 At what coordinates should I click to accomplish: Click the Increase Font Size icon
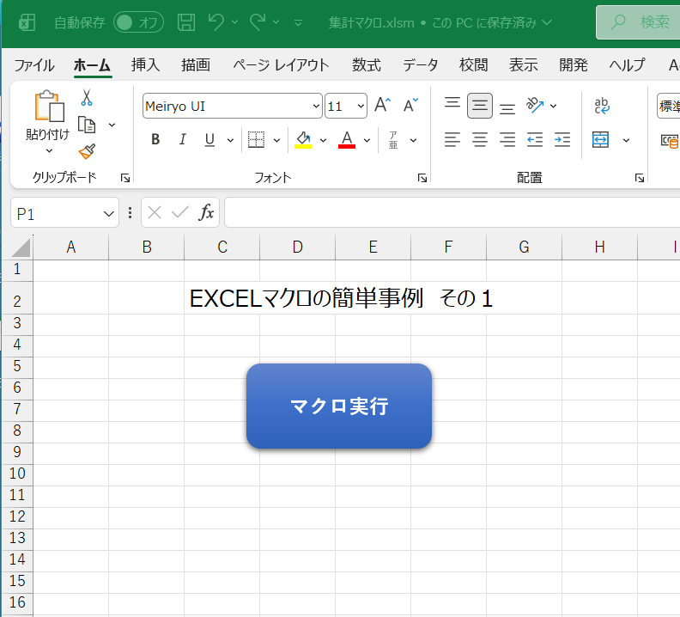click(382, 106)
